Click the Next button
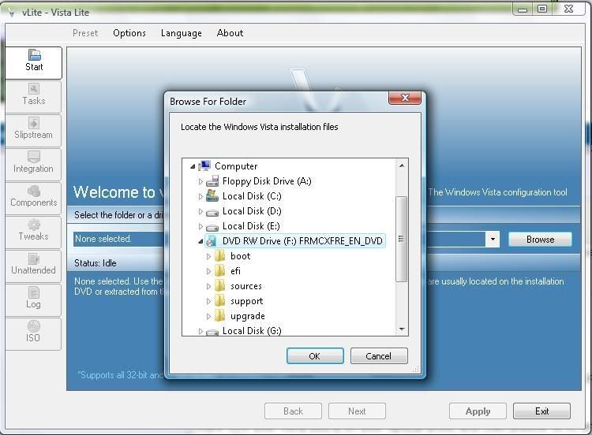The width and height of the screenshot is (592, 435). (357, 411)
